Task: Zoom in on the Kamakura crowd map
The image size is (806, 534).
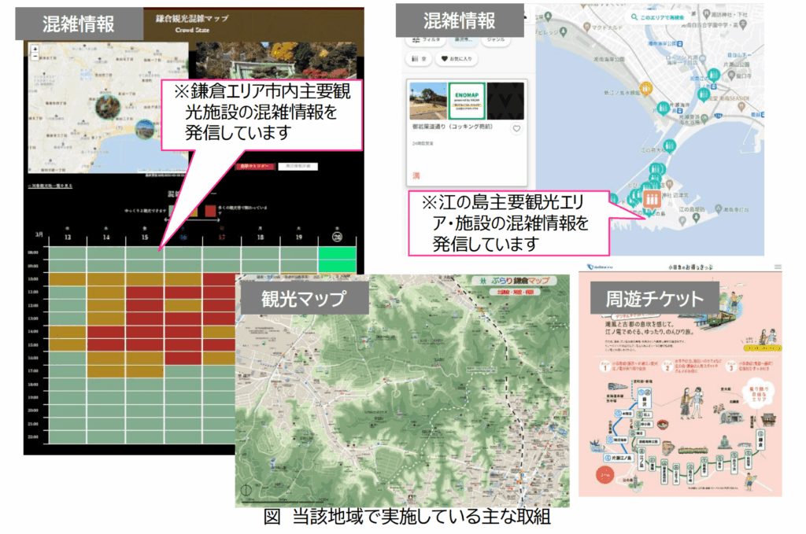Action: pos(34,49)
